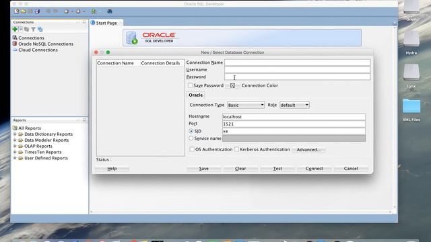Click the Undo arrow in the toolbar

(48, 11)
